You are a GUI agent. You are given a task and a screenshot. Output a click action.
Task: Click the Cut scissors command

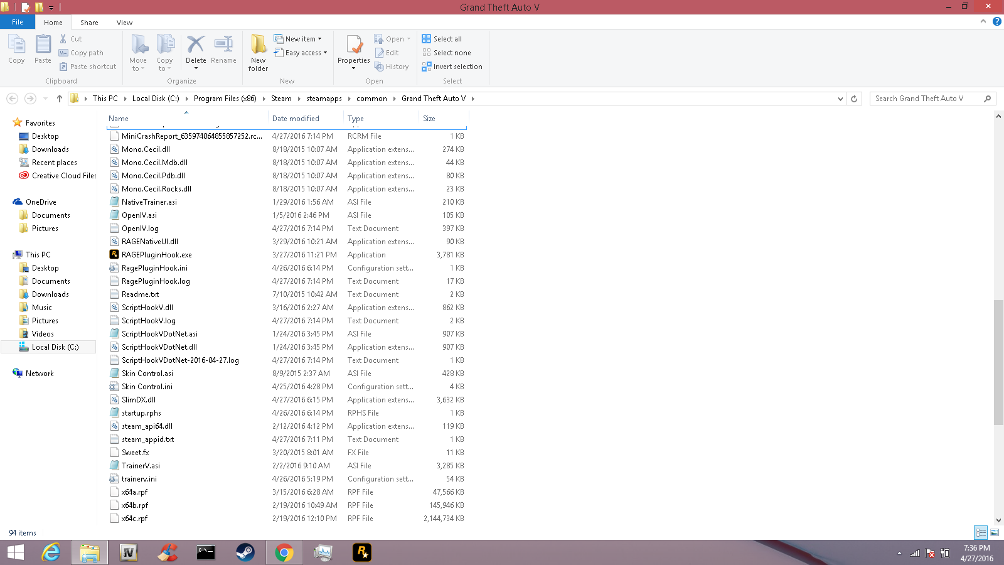coord(70,39)
